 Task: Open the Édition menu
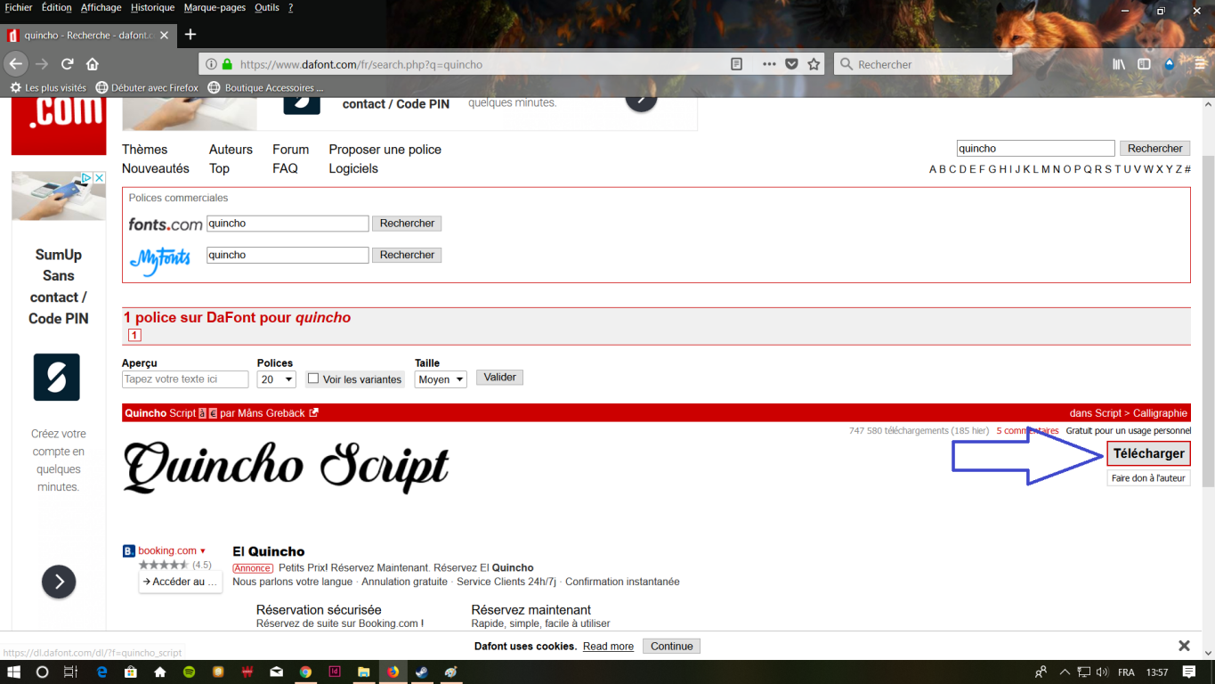pyautogui.click(x=56, y=7)
